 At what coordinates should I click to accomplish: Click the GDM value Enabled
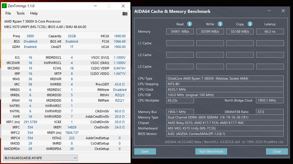(x=30, y=47)
